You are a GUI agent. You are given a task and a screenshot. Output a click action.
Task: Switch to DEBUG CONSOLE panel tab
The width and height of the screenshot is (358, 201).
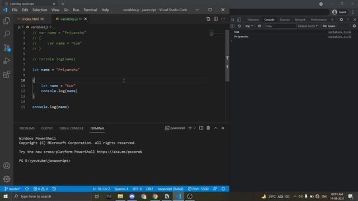click(x=71, y=128)
